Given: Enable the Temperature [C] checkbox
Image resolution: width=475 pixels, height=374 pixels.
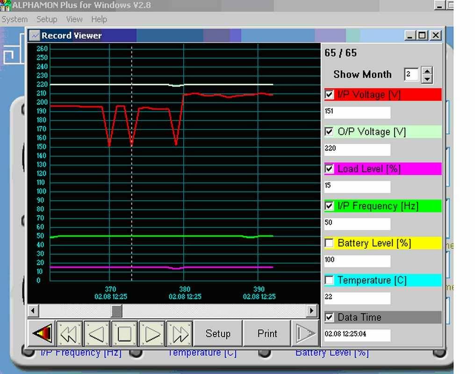Looking at the screenshot, I should (329, 280).
